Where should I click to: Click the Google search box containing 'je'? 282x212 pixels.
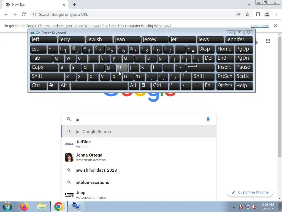coord(139,119)
